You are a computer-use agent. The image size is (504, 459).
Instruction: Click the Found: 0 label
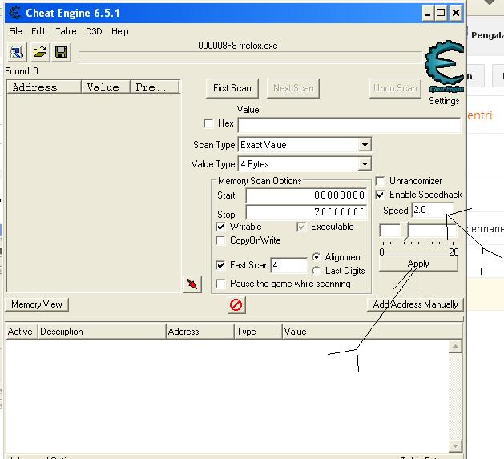pyautogui.click(x=22, y=71)
